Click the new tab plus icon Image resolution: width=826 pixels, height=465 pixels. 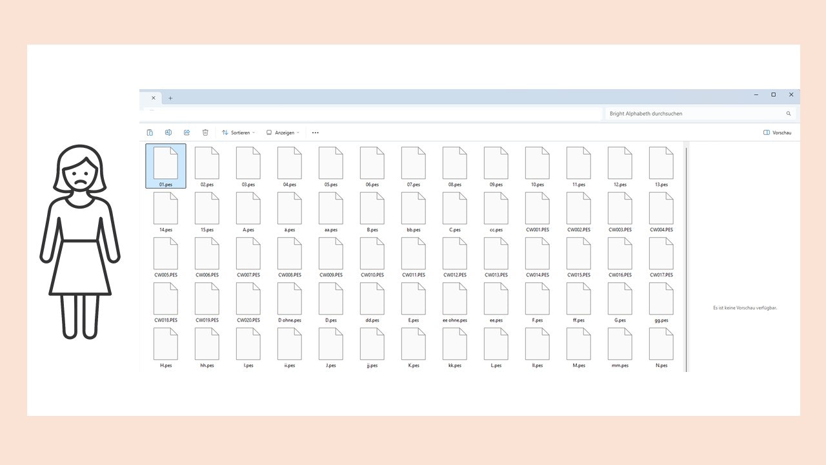pyautogui.click(x=170, y=98)
